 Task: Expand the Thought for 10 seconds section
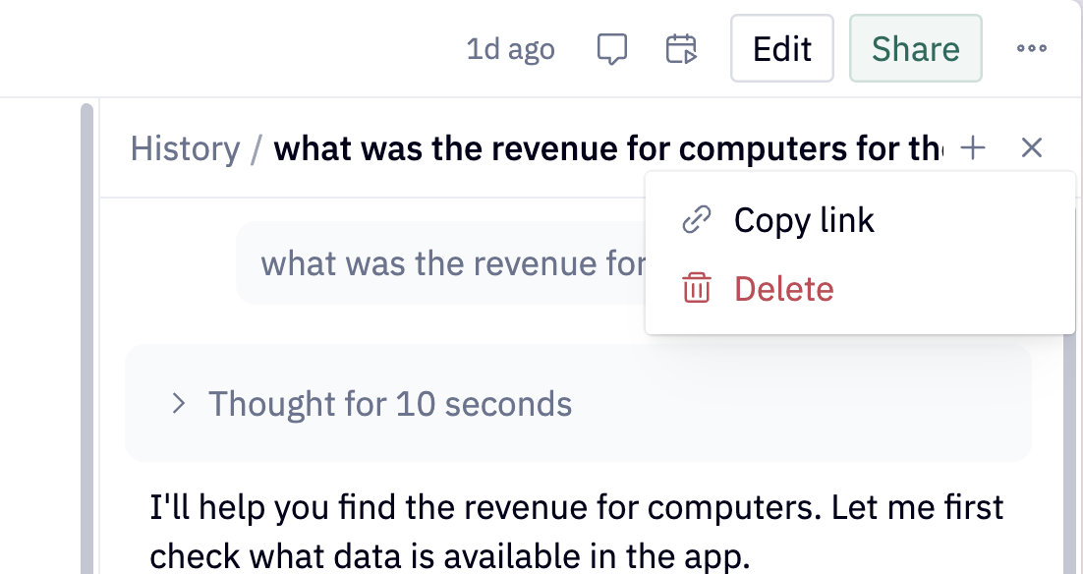click(x=391, y=403)
